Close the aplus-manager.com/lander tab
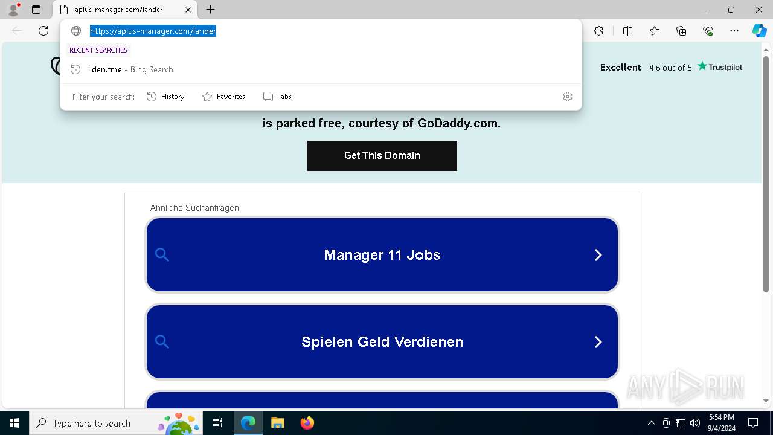 point(188,10)
